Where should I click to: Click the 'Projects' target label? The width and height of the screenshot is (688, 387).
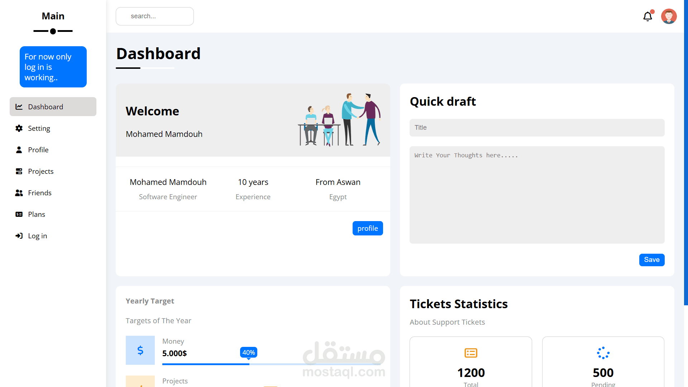[175, 381]
